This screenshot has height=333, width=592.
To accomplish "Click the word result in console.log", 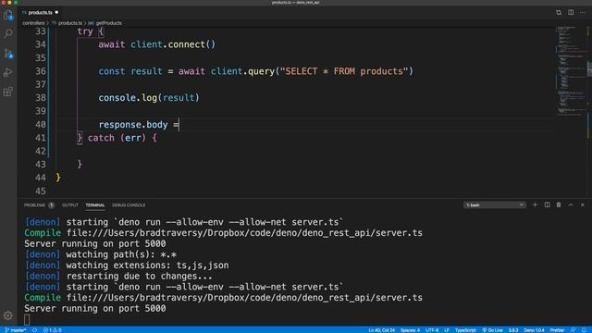I will click(179, 98).
